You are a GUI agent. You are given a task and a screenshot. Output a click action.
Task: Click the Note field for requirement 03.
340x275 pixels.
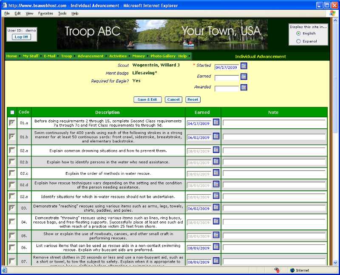(x=274, y=208)
